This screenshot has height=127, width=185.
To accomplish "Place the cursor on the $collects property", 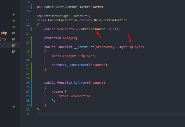I will 65,29.
